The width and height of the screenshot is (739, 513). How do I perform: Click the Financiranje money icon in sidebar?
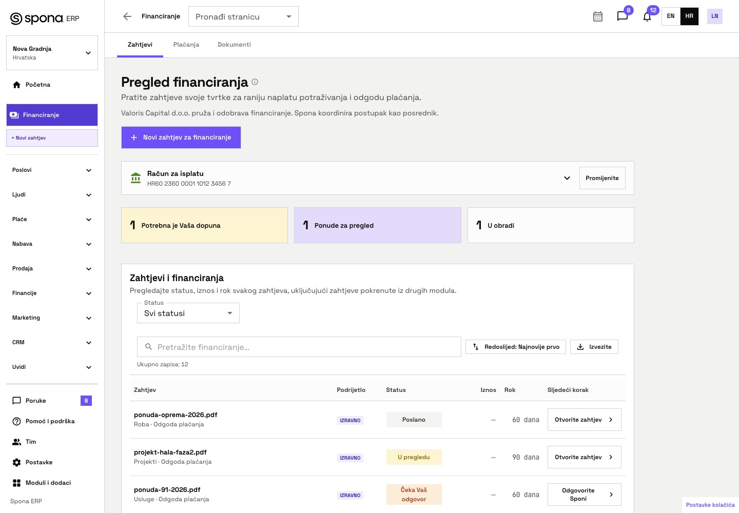(x=14, y=115)
